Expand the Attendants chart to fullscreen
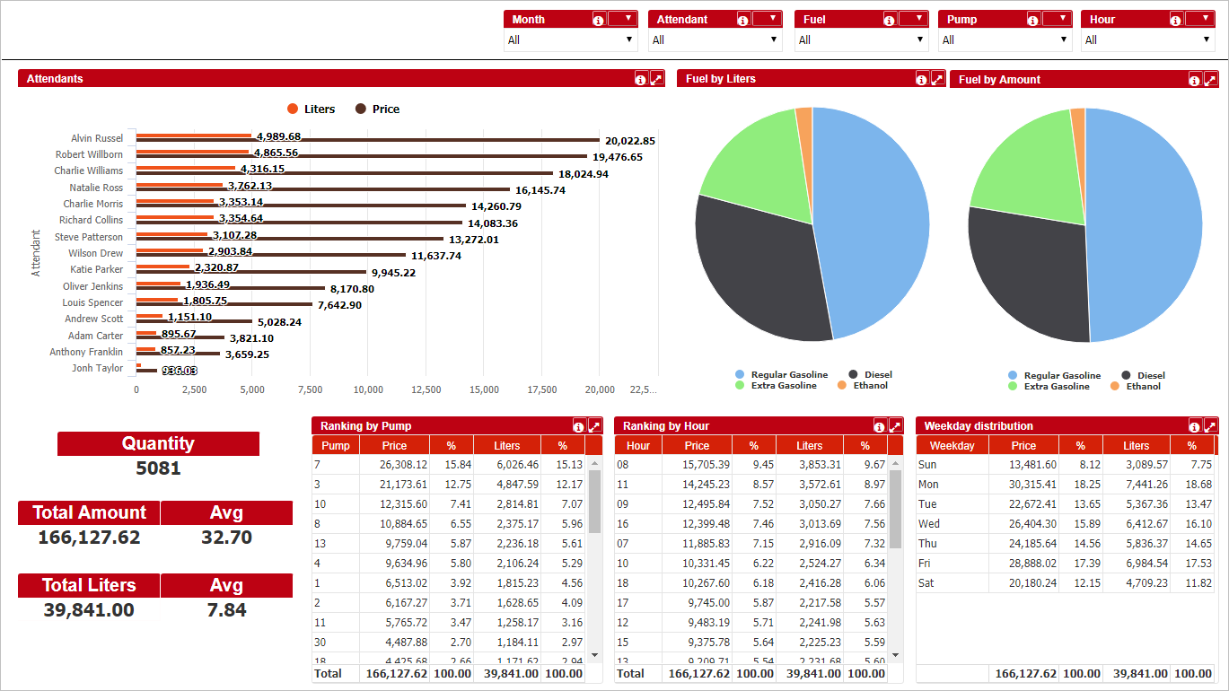 click(x=657, y=79)
